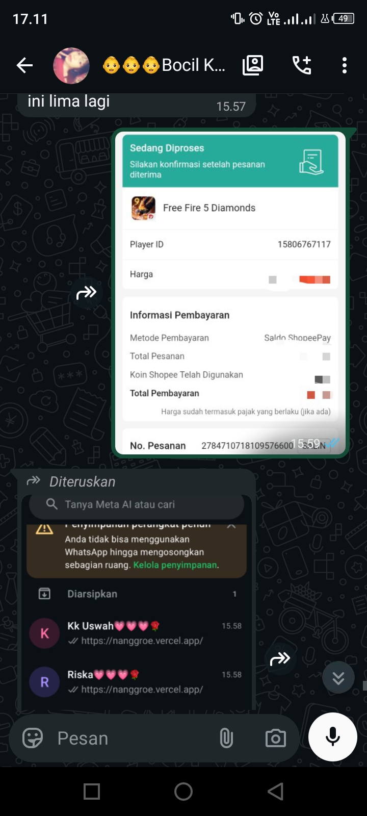Open the three-dot overflow menu
The height and width of the screenshot is (816, 367).
345,65
